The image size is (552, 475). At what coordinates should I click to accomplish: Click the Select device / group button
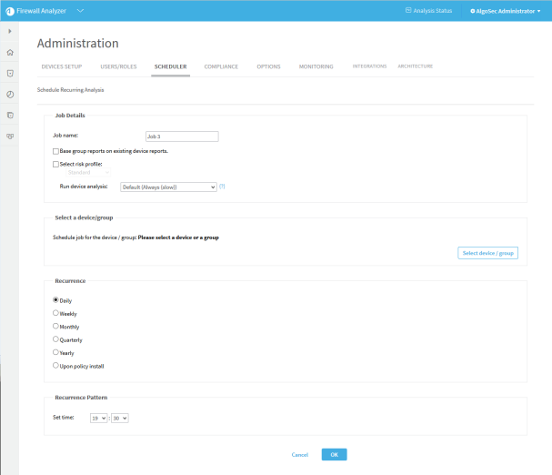pyautogui.click(x=487, y=253)
